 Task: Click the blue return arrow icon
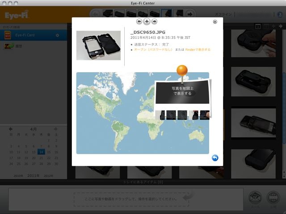point(215,158)
